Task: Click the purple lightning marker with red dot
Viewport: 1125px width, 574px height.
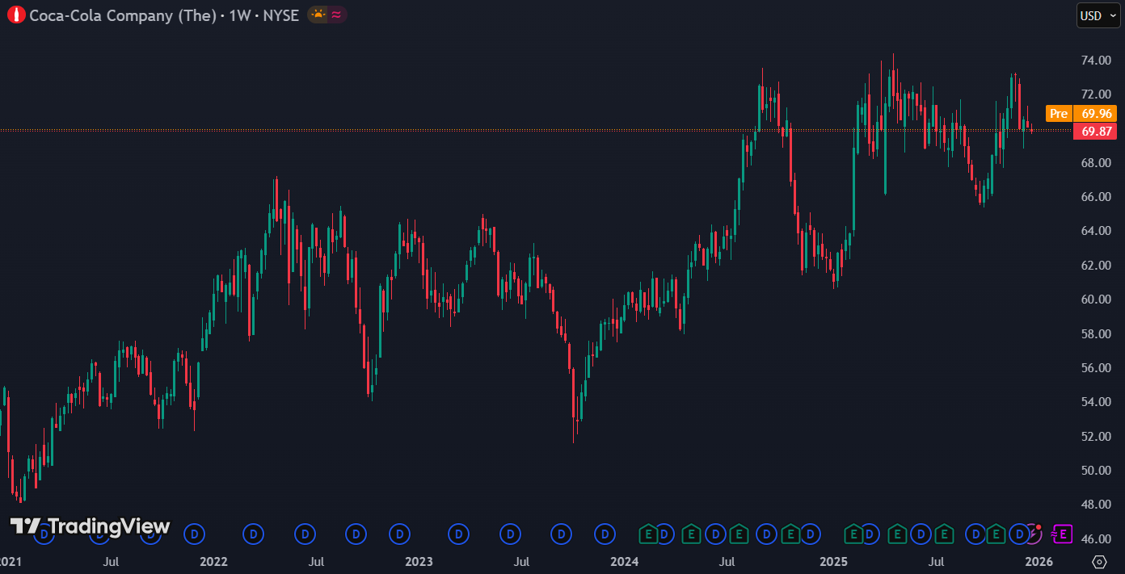Action: point(1034,533)
